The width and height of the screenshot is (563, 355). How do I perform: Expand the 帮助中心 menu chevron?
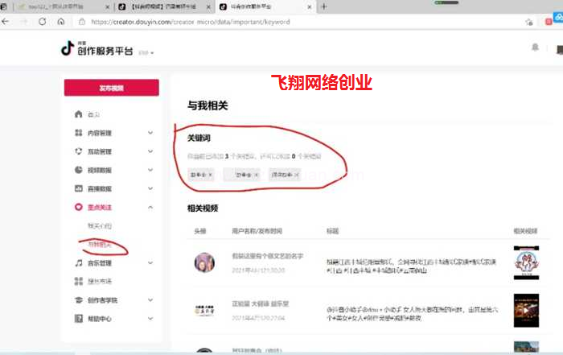[150, 318]
